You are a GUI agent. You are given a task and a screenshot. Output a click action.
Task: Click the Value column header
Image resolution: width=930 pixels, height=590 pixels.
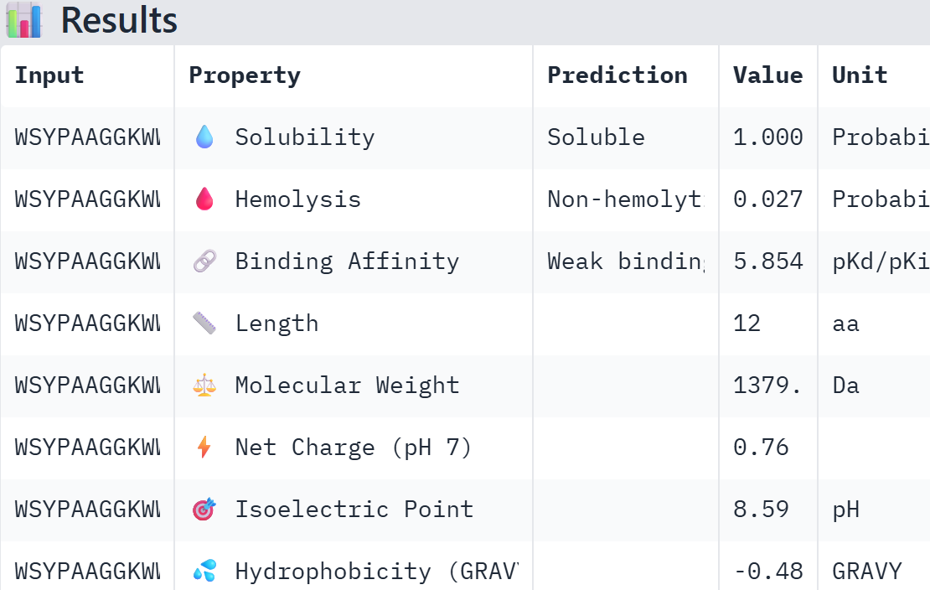click(x=767, y=75)
